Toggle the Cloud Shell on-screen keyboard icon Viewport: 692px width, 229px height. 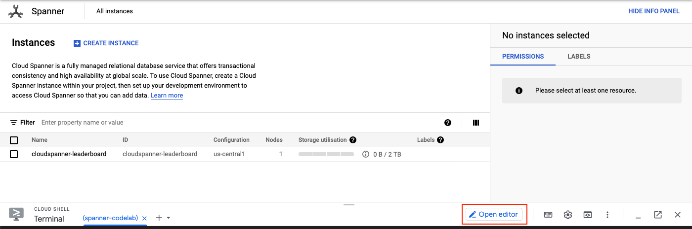pos(548,215)
